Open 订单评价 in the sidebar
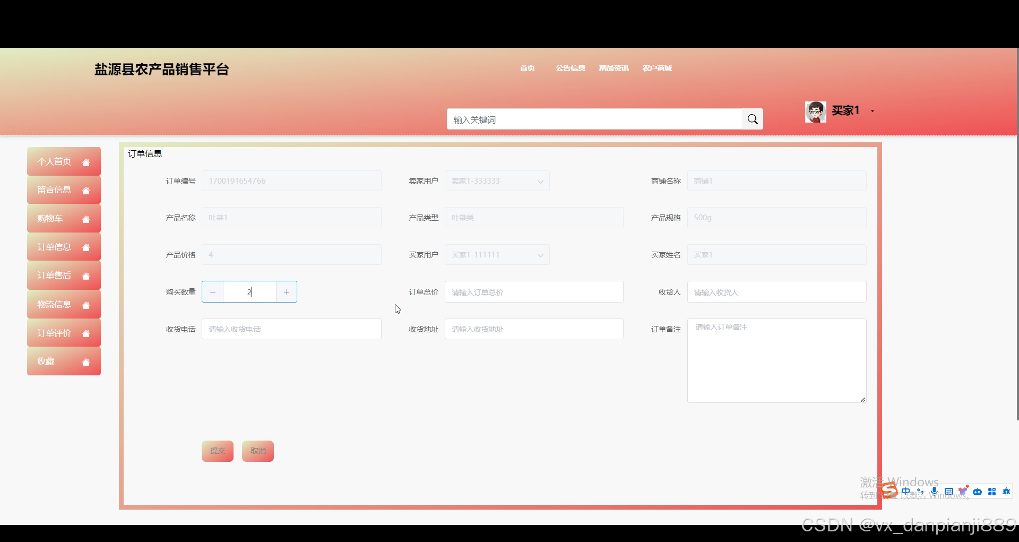 click(x=64, y=333)
